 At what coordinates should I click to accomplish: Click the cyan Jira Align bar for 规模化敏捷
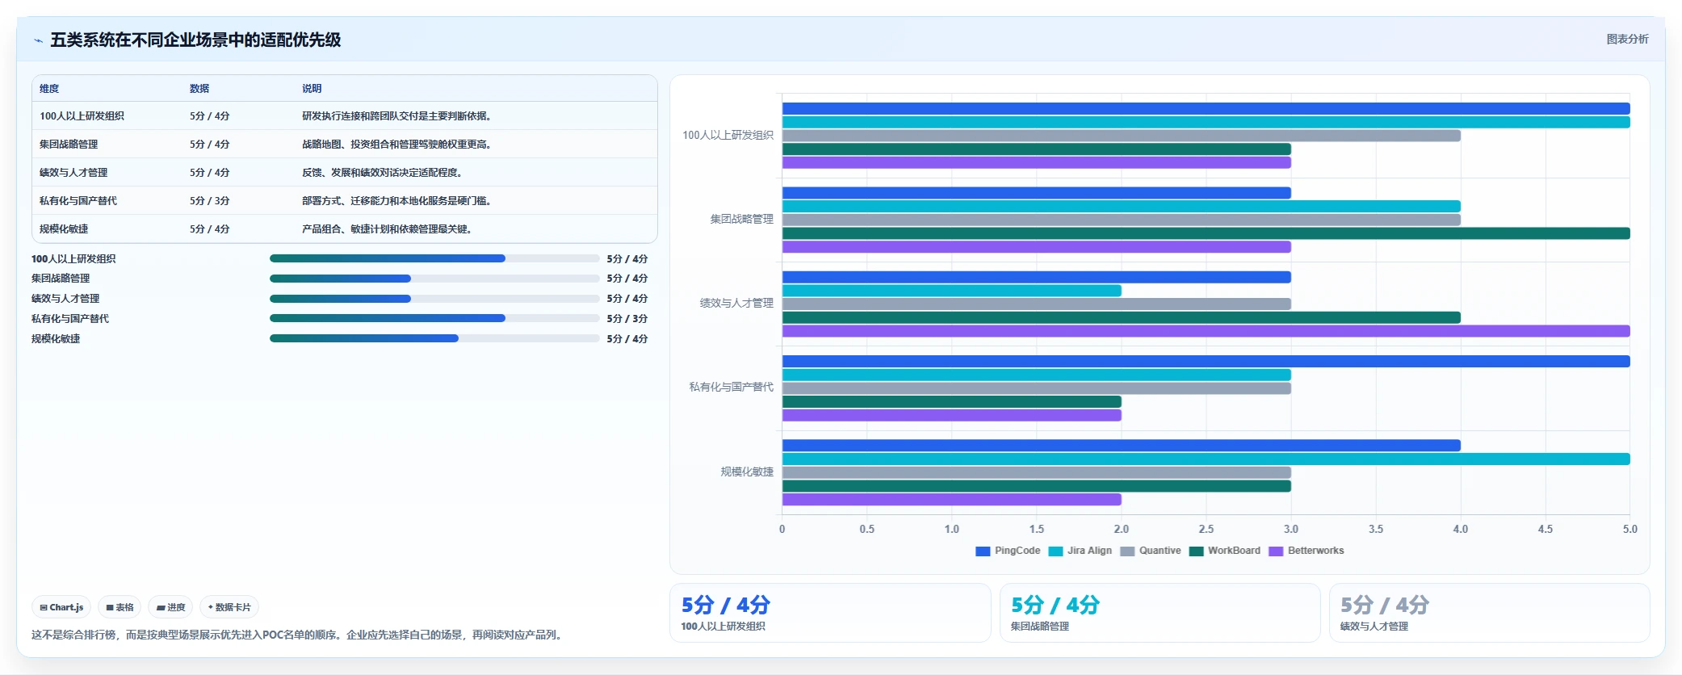1206,459
